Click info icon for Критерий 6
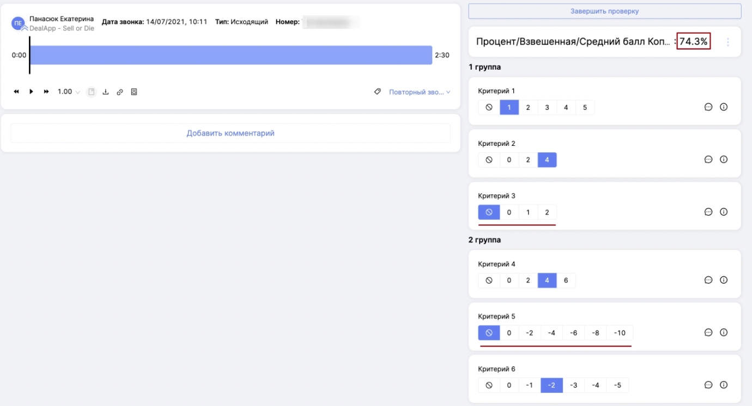 [724, 385]
